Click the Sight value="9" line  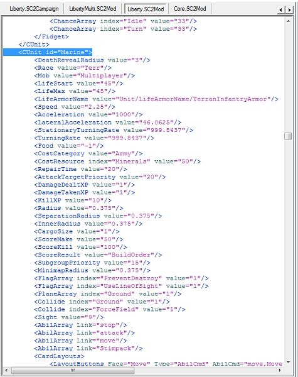(69, 317)
